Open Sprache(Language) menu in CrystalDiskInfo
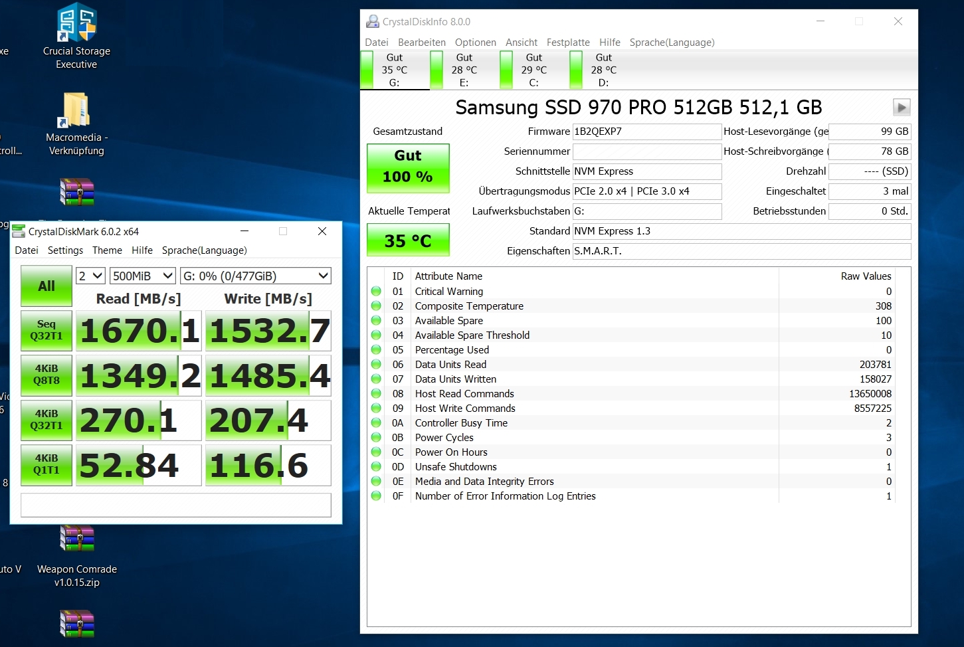964x647 pixels. pyautogui.click(x=672, y=43)
